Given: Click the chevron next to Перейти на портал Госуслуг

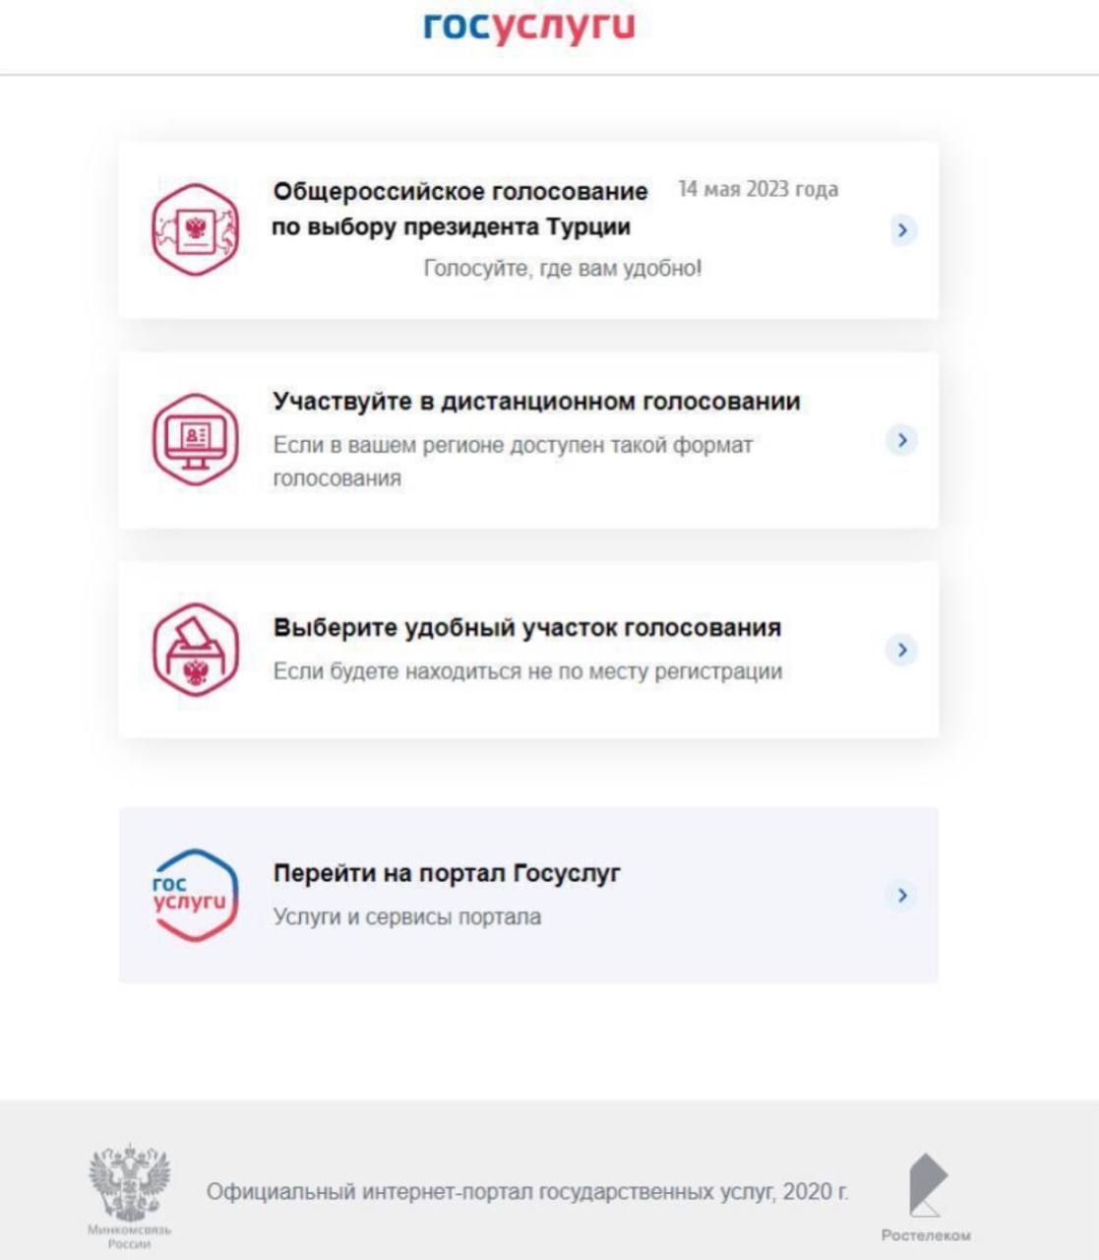Looking at the screenshot, I should coord(902,895).
